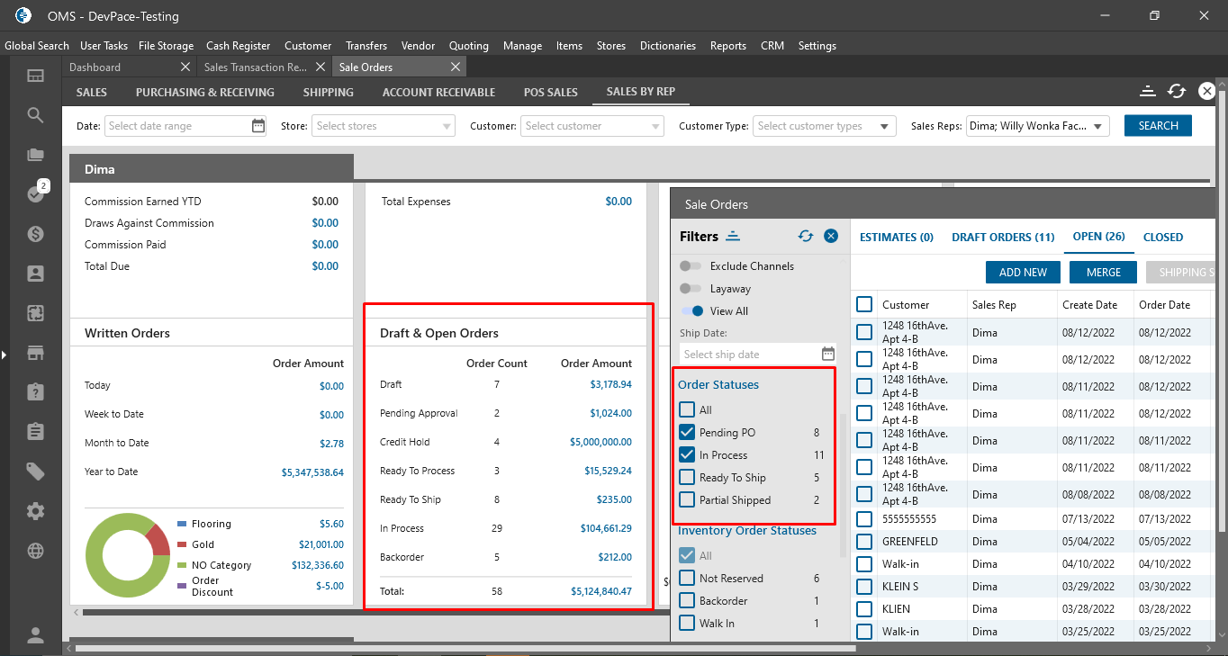Open the calendar icon in the Date field
Viewport: 1228px width, 656px height.
(258, 126)
